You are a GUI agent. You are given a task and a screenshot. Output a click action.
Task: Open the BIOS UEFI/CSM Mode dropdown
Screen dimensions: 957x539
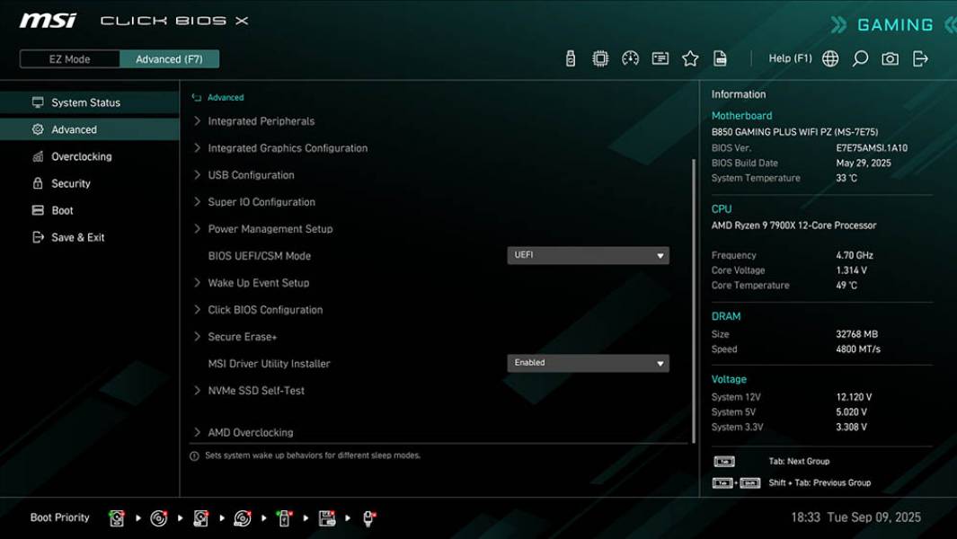pyautogui.click(x=589, y=255)
